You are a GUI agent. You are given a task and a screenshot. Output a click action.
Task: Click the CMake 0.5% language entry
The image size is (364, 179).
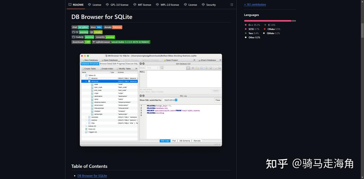pyautogui.click(x=272, y=29)
